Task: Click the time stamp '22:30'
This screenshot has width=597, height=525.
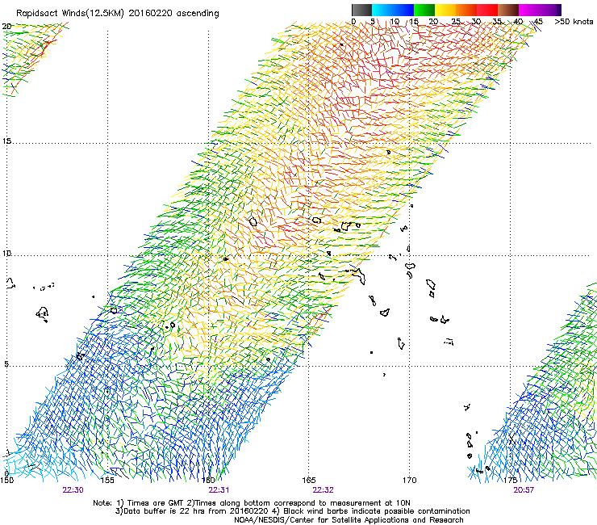Action: [x=73, y=490]
